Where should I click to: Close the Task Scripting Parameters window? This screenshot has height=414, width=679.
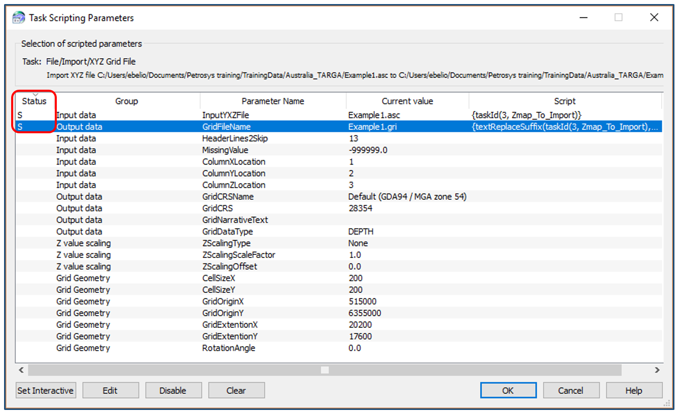click(654, 17)
